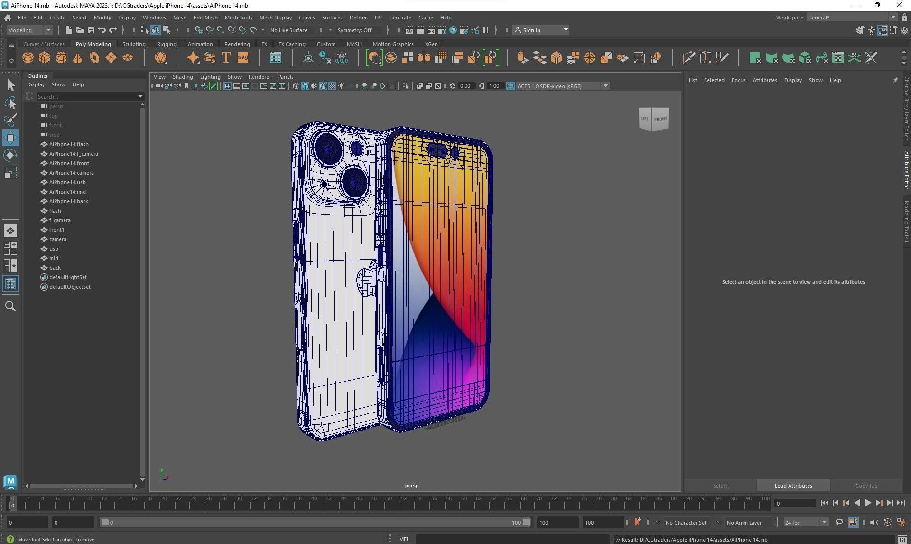
Task: Open the viewport Shading menu
Action: pos(183,77)
